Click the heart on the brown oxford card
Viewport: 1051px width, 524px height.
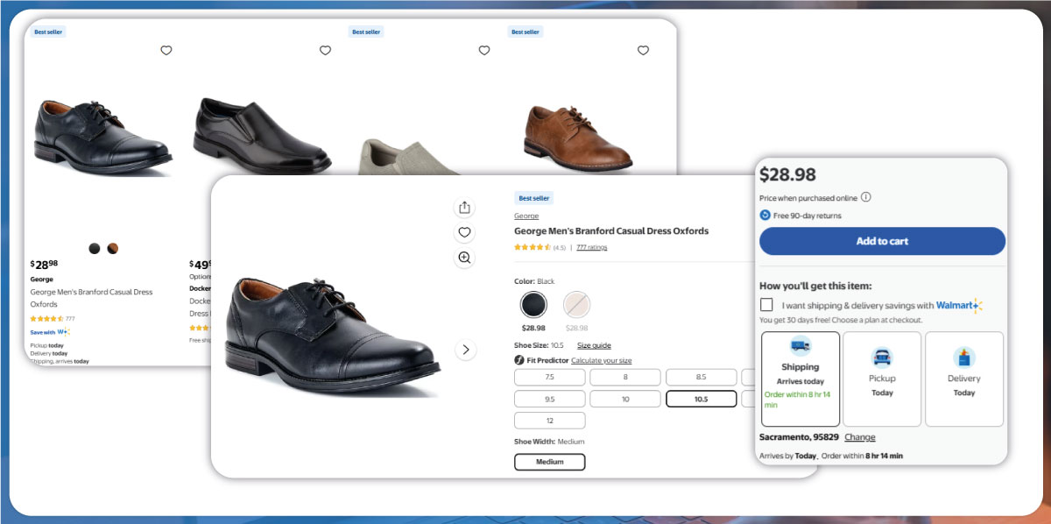click(643, 51)
